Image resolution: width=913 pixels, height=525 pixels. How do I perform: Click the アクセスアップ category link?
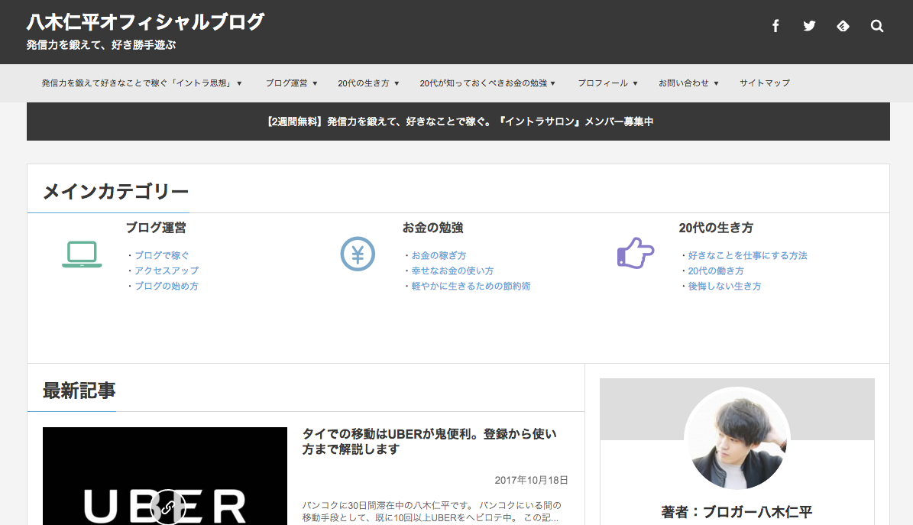point(167,271)
